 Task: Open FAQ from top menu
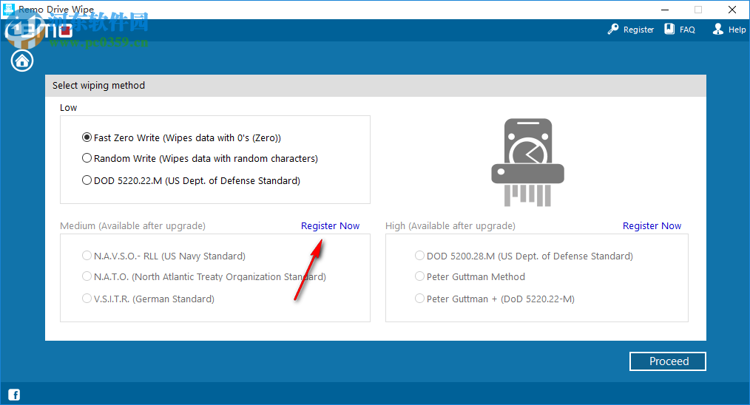tap(687, 30)
